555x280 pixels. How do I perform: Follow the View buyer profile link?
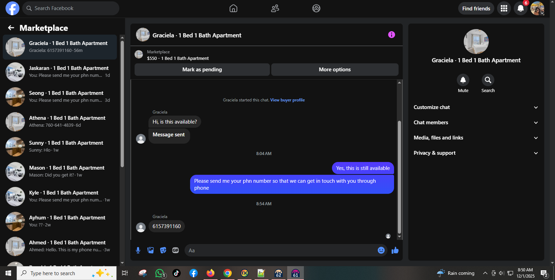(288, 100)
